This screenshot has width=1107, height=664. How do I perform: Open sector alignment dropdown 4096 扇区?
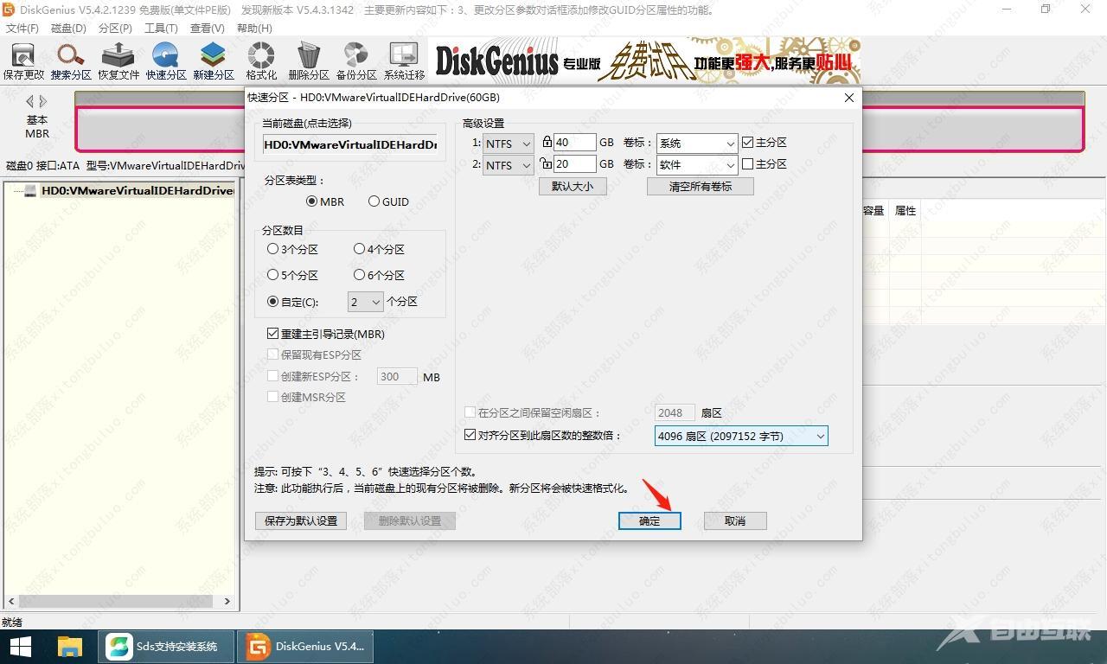[741, 436]
